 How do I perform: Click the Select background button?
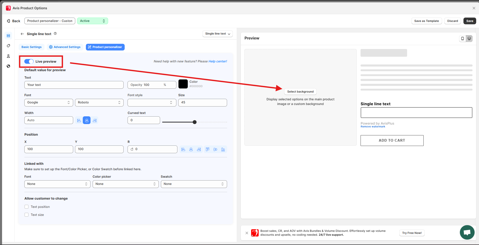click(x=300, y=92)
